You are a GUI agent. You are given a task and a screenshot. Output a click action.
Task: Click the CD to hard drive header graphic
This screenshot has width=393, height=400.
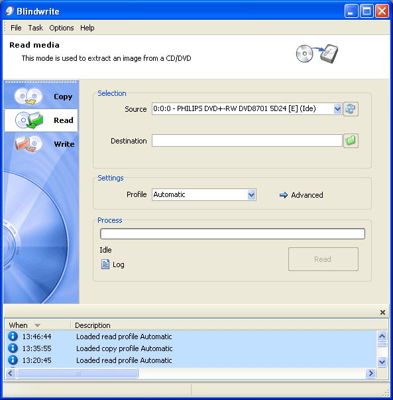coord(317,54)
